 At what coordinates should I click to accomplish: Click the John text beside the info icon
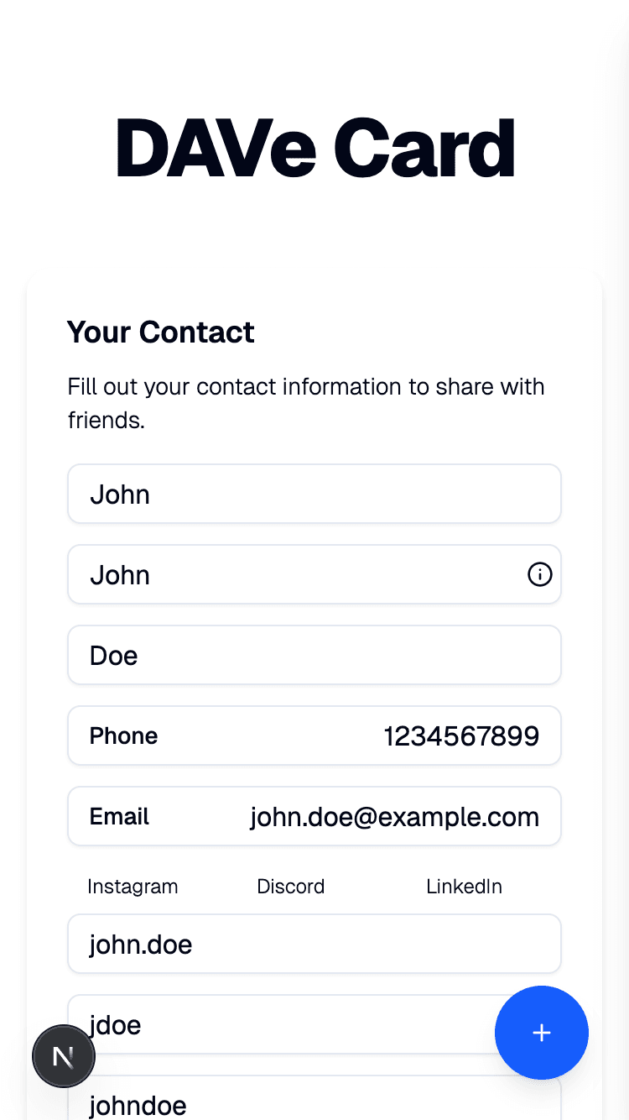(x=121, y=575)
